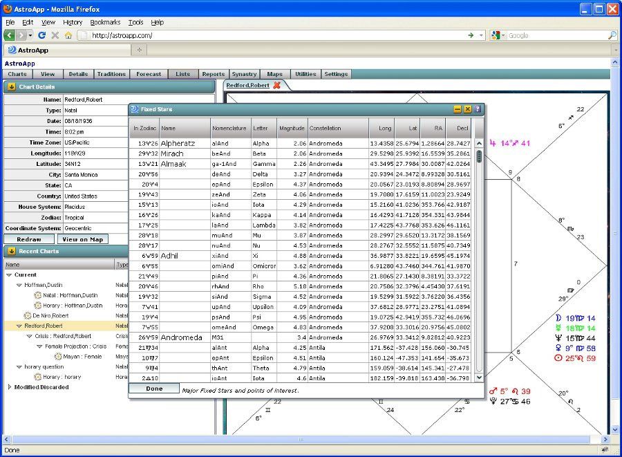Close the Redford,Robert chart tab with red X
622x457 pixels.
(277, 85)
